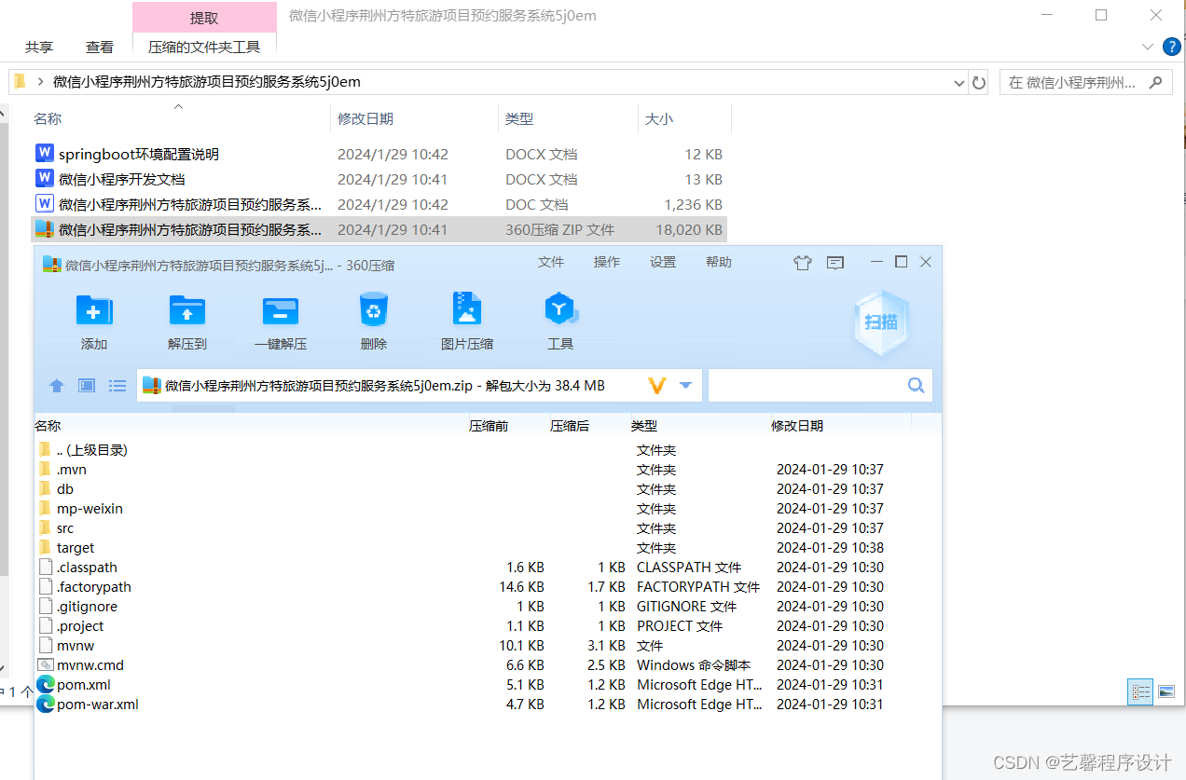Go up one level with the up arrow
The width and height of the screenshot is (1186, 780).
(57, 385)
